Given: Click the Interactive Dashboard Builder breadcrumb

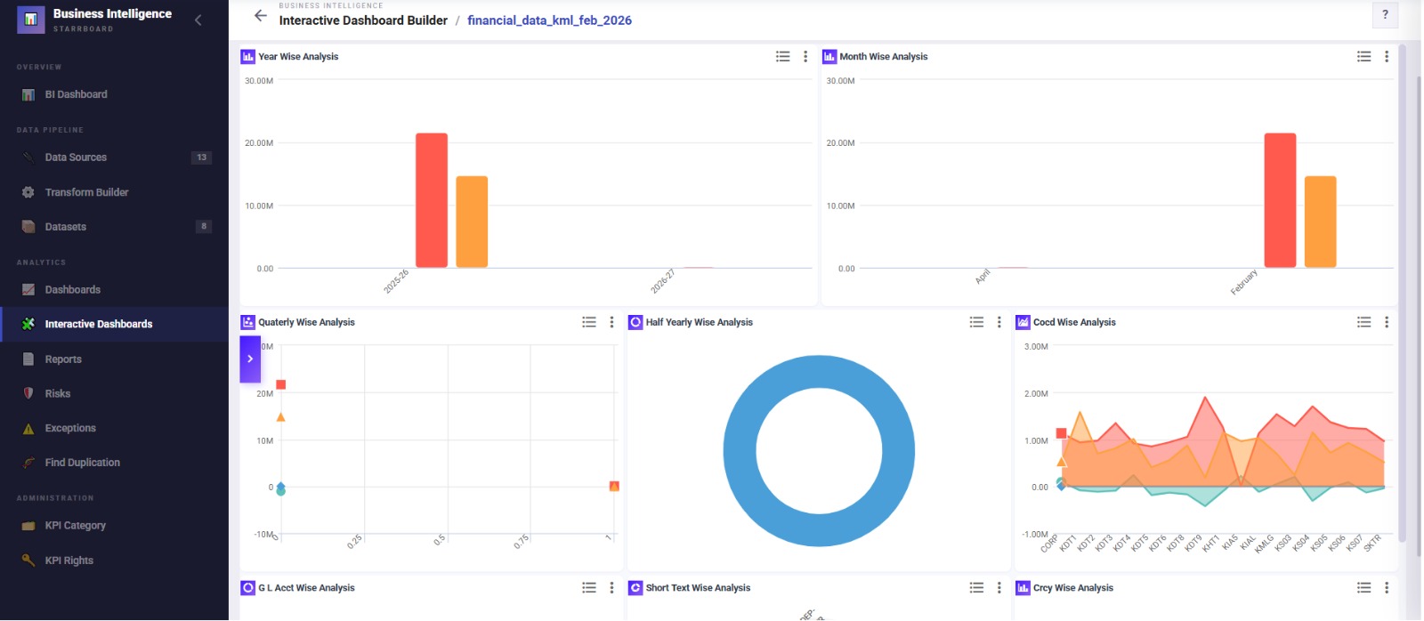Looking at the screenshot, I should [363, 20].
